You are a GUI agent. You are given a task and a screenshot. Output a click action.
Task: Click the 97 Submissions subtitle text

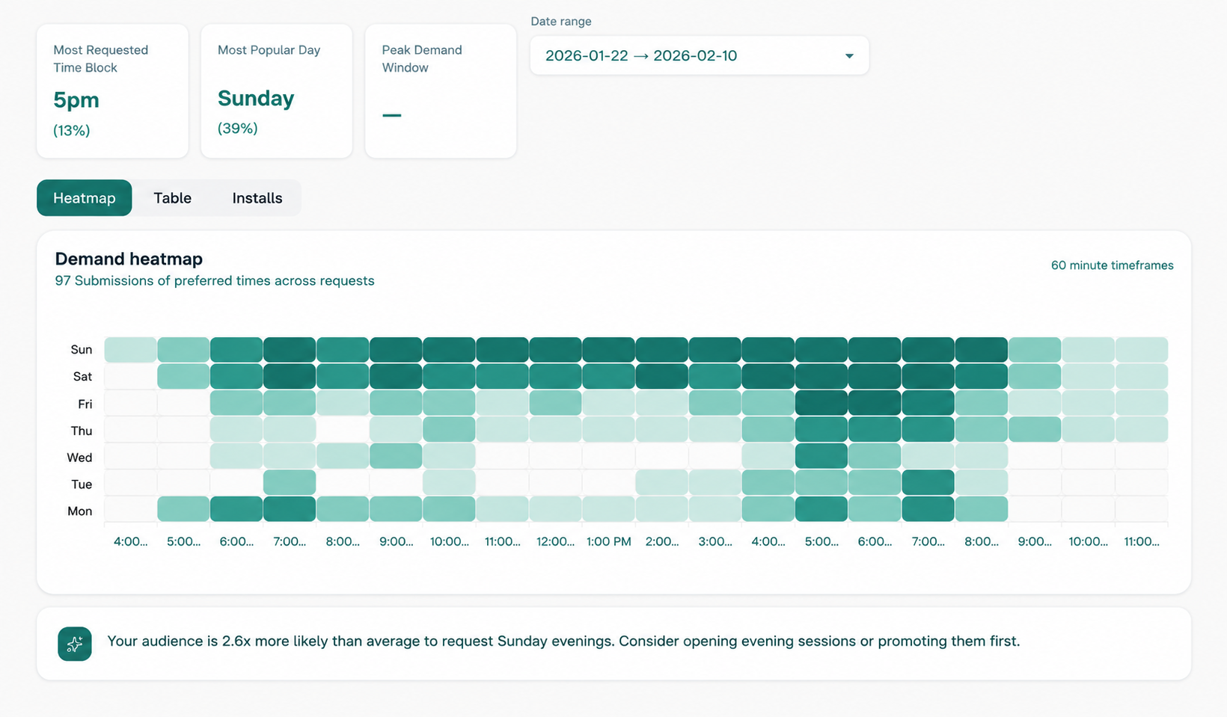[x=215, y=281]
